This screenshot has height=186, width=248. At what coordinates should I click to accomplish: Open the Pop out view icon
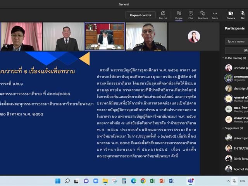163,15
